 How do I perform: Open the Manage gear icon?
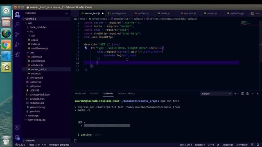tap(17, 137)
